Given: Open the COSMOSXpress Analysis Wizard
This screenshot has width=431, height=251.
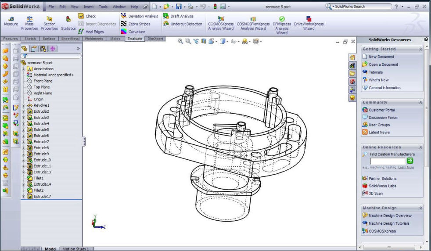Looking at the screenshot, I should tap(221, 19).
